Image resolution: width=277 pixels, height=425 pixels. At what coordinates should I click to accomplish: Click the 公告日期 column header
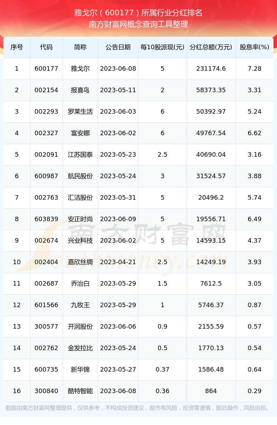118,47
